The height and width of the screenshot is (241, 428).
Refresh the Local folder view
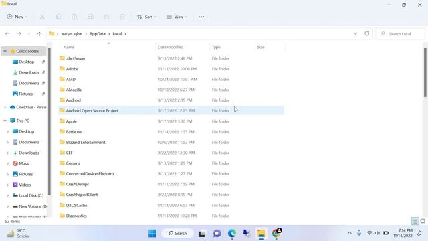tap(367, 33)
